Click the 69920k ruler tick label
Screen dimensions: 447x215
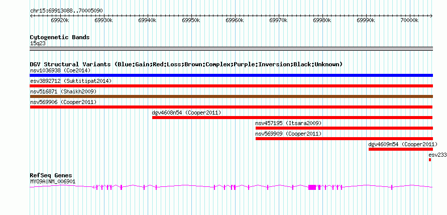pos(60,20)
